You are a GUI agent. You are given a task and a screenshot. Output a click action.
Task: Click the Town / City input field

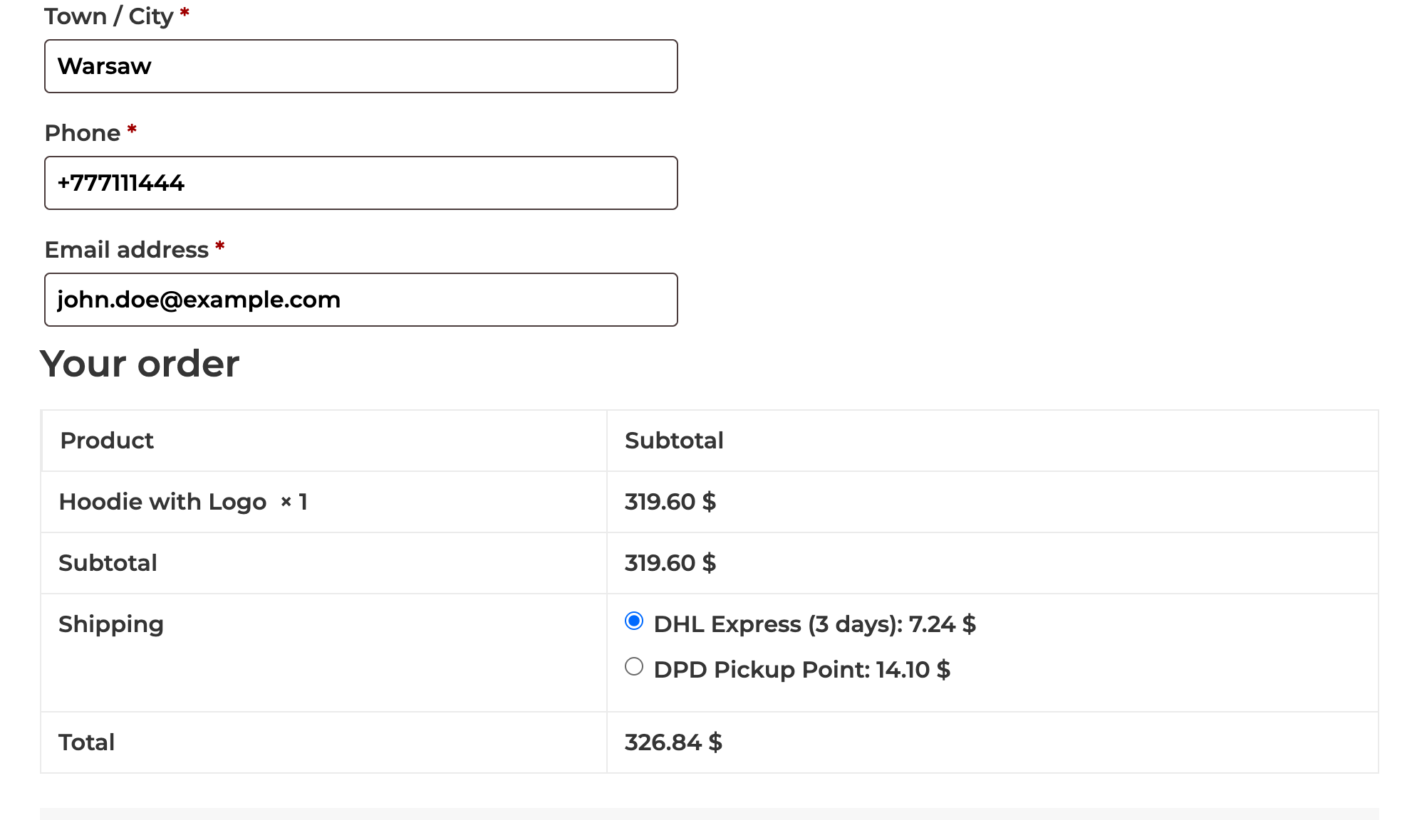(360, 66)
